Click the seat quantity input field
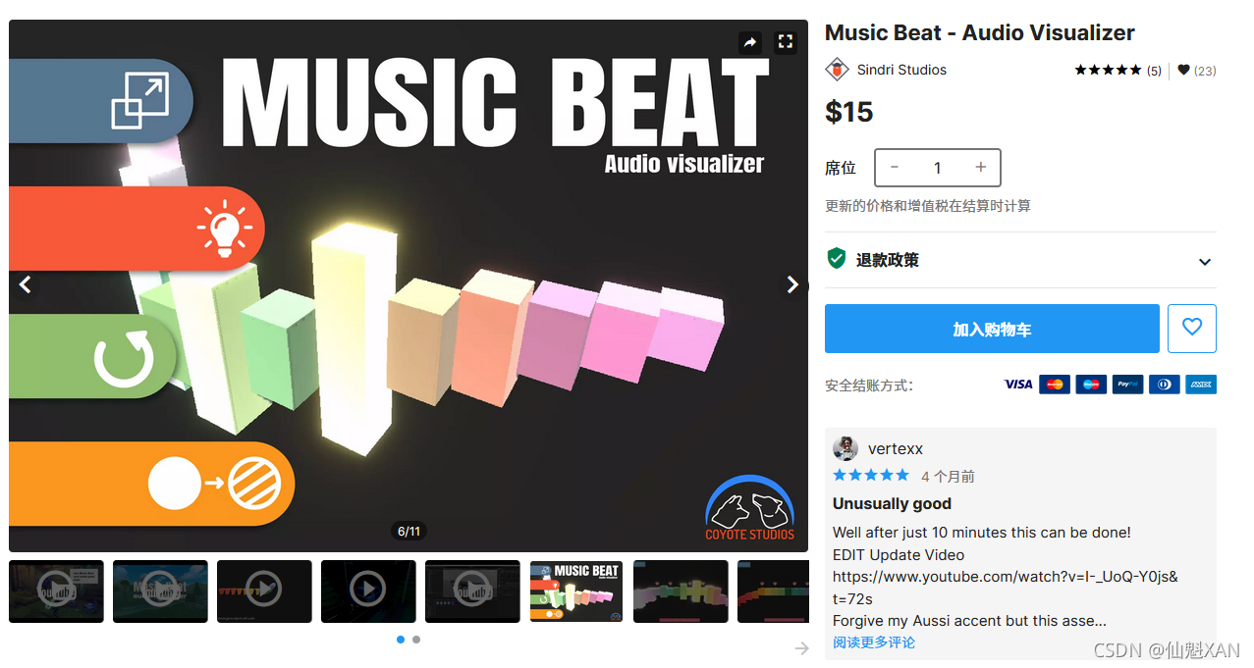1254x668 pixels. [x=938, y=168]
